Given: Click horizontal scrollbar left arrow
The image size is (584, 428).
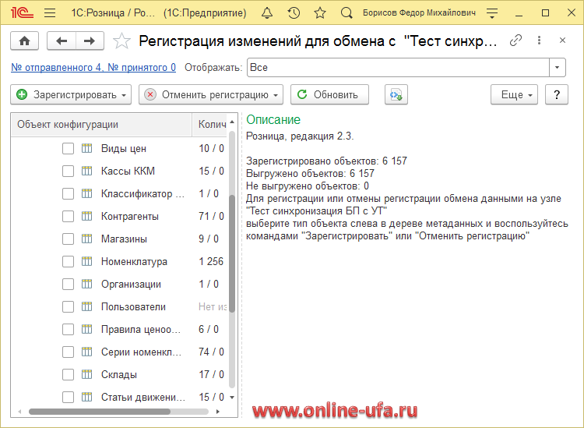Looking at the screenshot, I should pyautogui.click(x=19, y=412).
